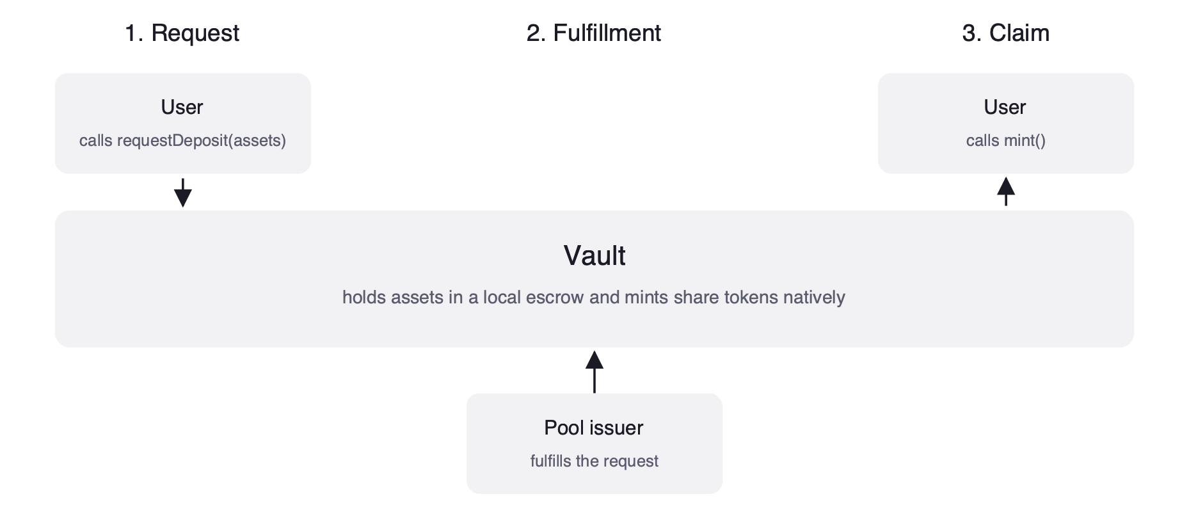The image size is (1189, 512).
Task: Select the "Pool issuer" title
Action: 593,428
